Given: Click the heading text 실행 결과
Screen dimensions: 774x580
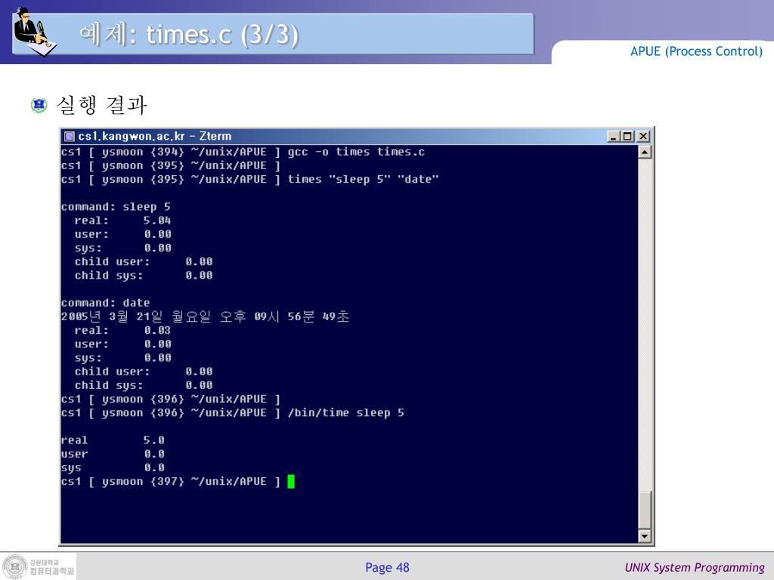Looking at the screenshot, I should pos(102,105).
